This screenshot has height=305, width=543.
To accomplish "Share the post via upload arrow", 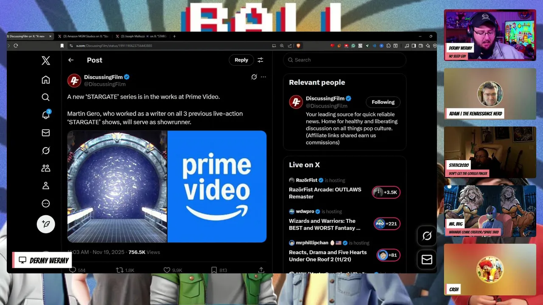I will coord(261,270).
